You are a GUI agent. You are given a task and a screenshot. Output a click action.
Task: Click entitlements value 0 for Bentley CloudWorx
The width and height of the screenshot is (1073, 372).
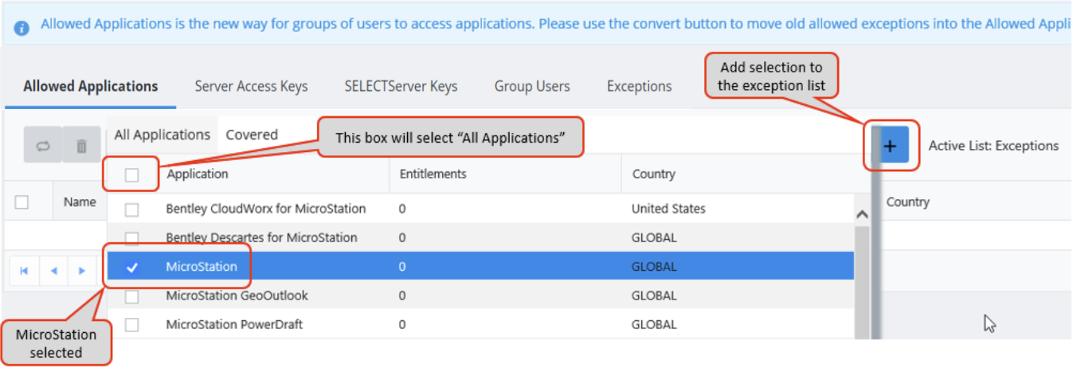(x=402, y=209)
